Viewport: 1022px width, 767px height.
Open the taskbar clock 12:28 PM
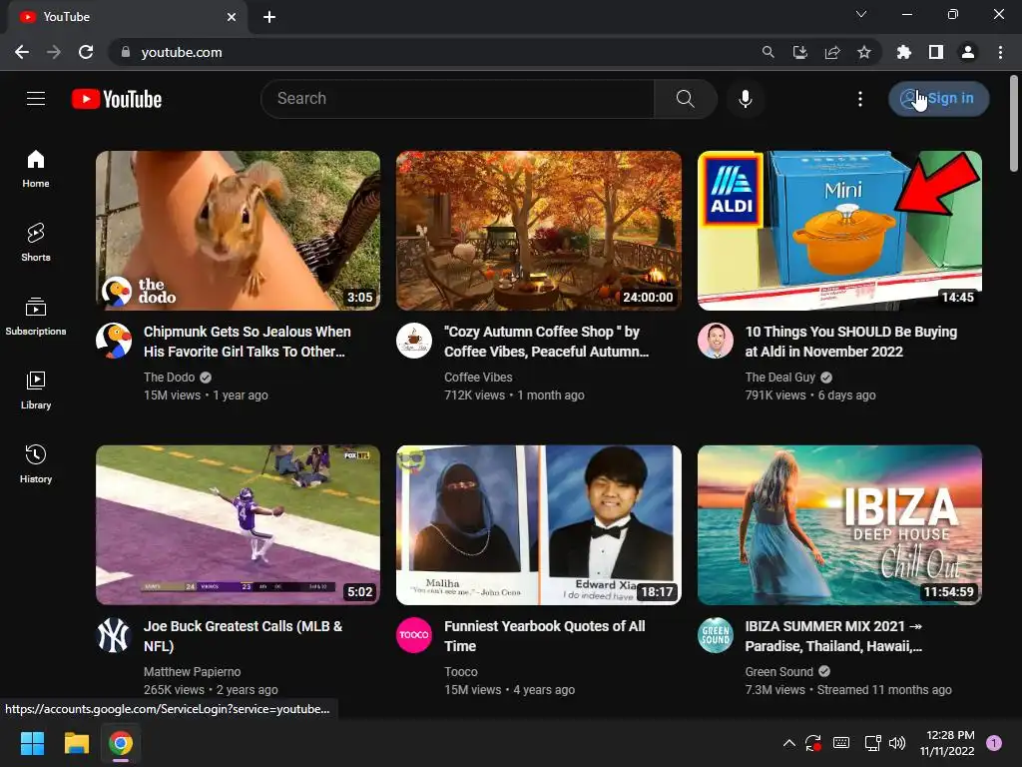947,743
